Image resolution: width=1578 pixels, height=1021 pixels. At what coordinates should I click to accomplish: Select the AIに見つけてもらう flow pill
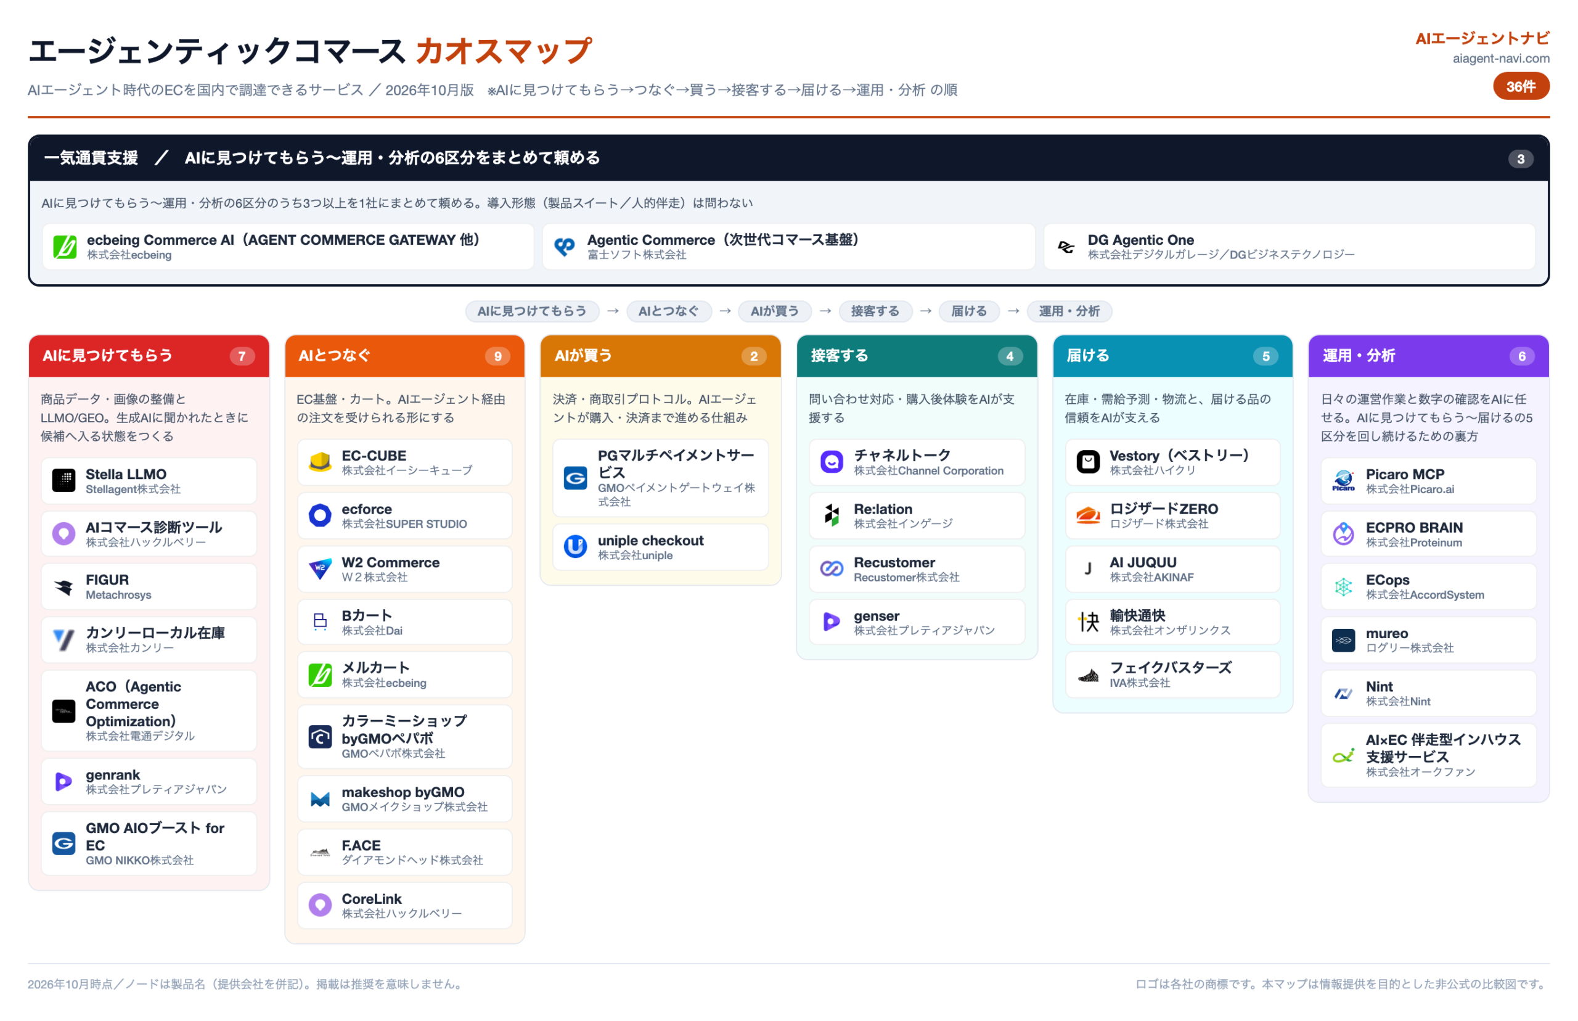click(532, 311)
